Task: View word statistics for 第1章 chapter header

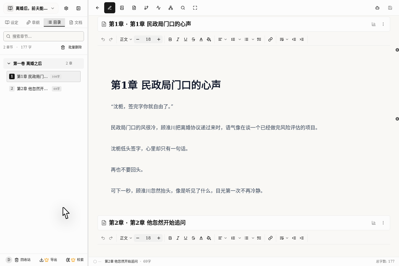Action: click(x=374, y=24)
